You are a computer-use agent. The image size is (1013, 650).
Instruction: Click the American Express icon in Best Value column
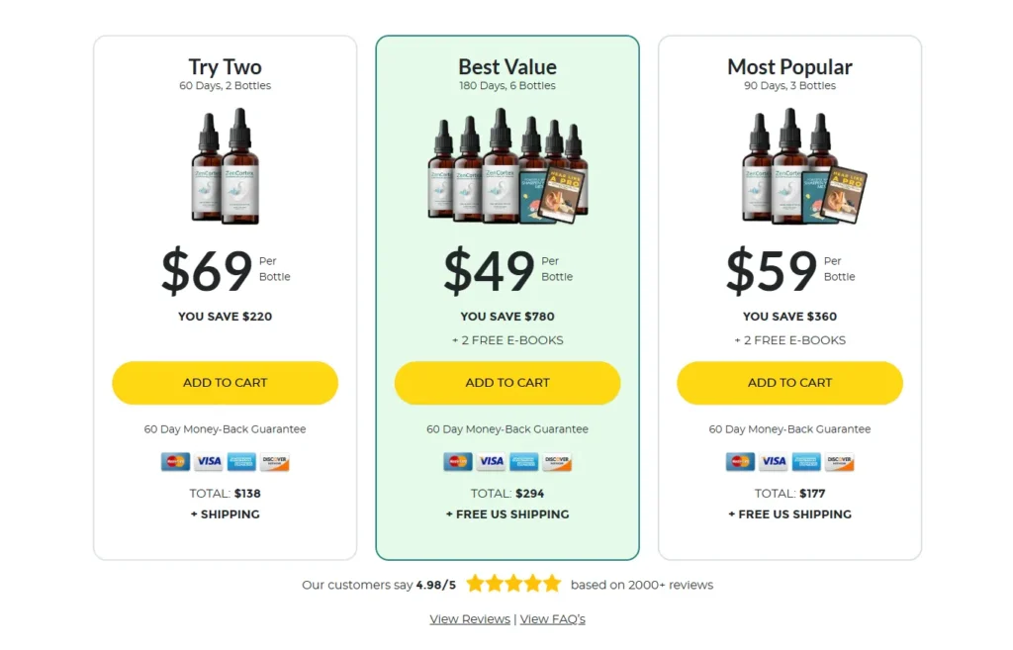523,462
